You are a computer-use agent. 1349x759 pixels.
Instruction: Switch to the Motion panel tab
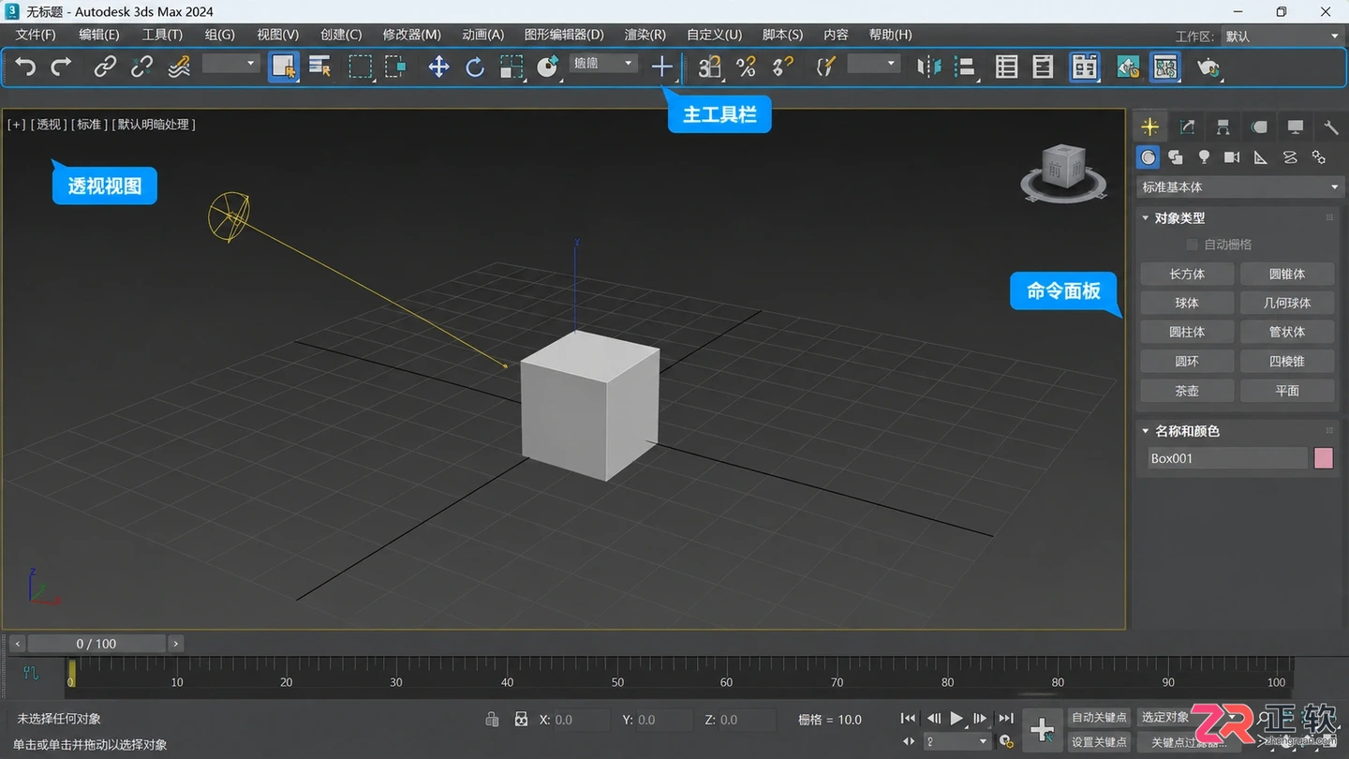(1259, 126)
